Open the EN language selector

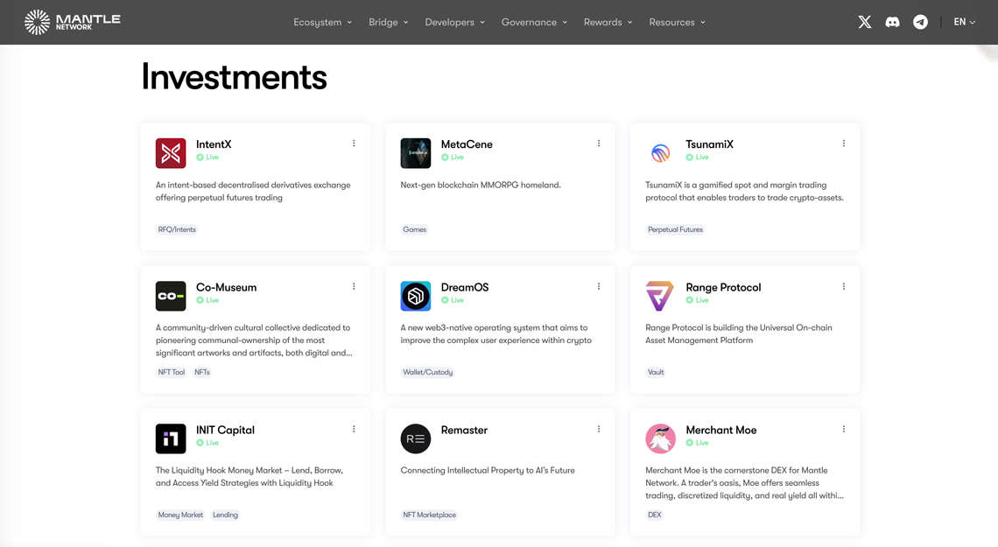point(964,22)
